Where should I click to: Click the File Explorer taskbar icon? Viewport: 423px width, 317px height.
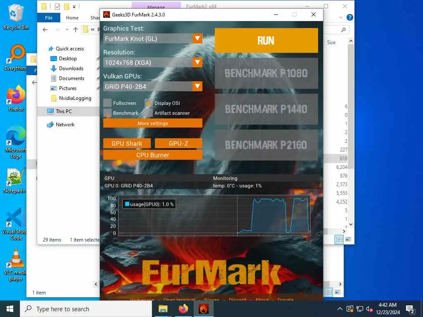click(163, 309)
